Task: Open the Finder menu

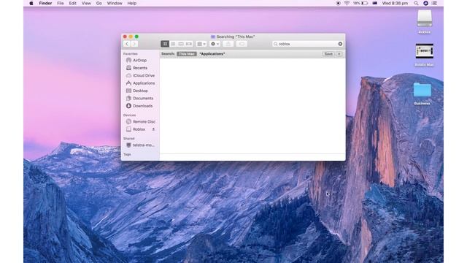Action: coord(45,3)
